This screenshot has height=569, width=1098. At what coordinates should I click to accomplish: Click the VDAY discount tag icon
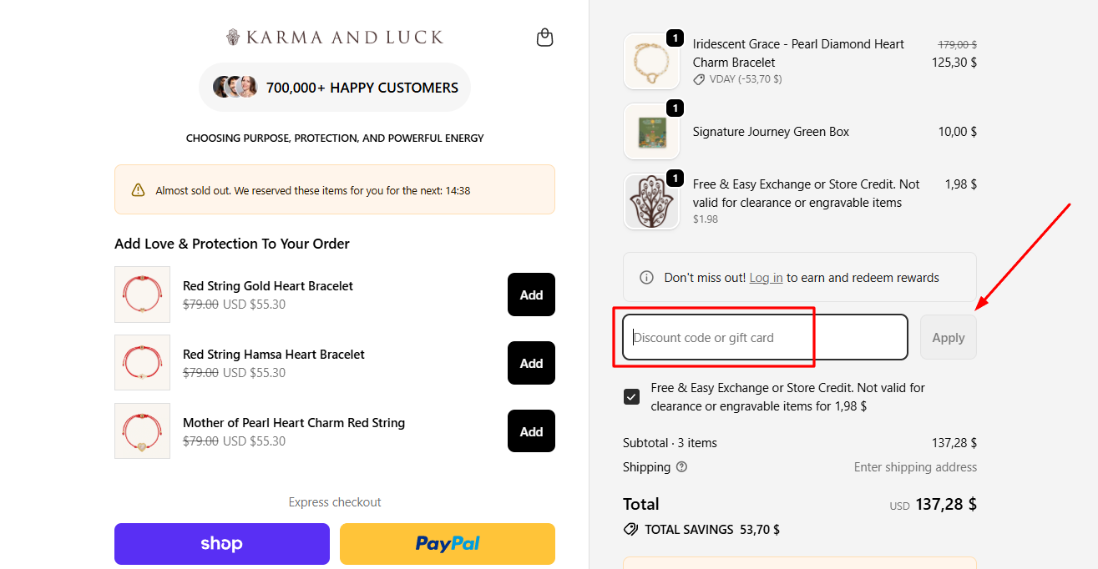[x=699, y=79]
